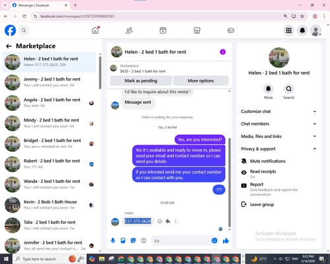
Task: Open the Facebook logo home link
Action: [x=10, y=30]
